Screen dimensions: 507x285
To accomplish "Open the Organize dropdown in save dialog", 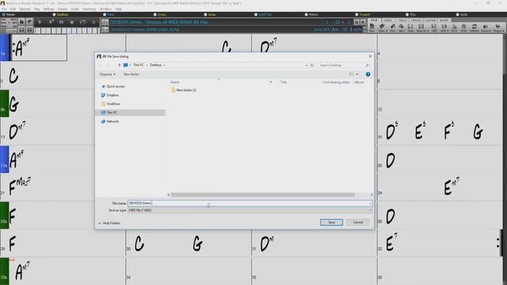I will click(108, 74).
